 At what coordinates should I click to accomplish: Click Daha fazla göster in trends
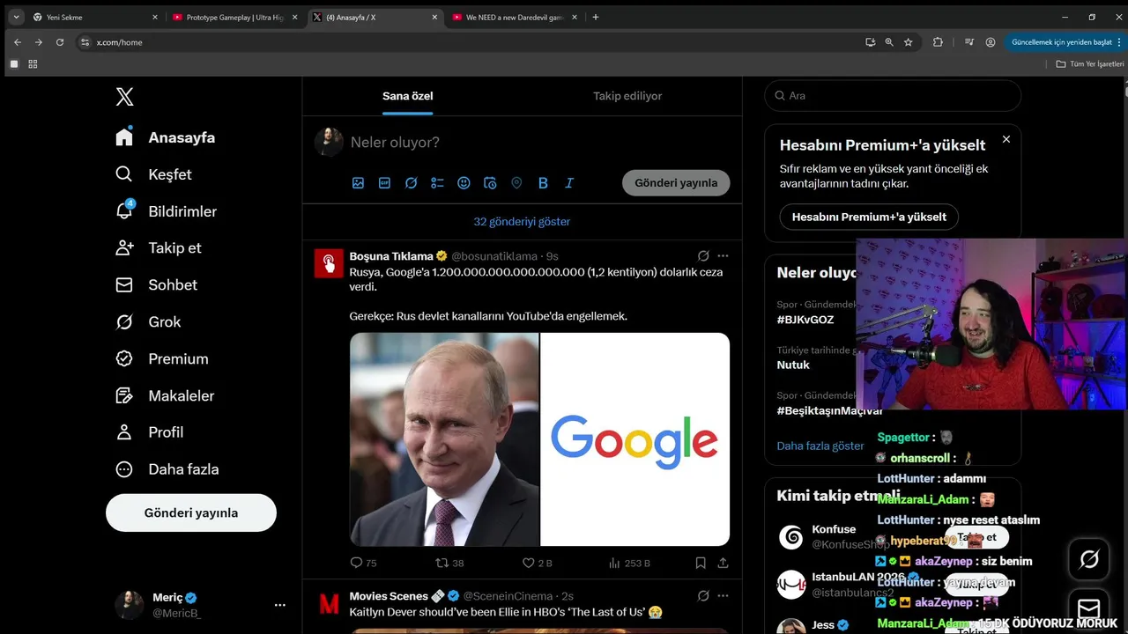(820, 446)
